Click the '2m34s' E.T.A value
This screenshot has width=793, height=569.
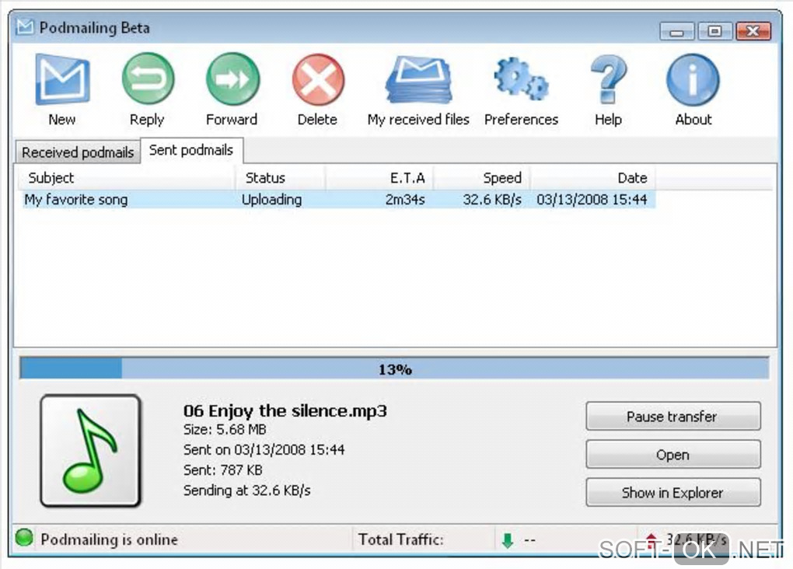405,200
